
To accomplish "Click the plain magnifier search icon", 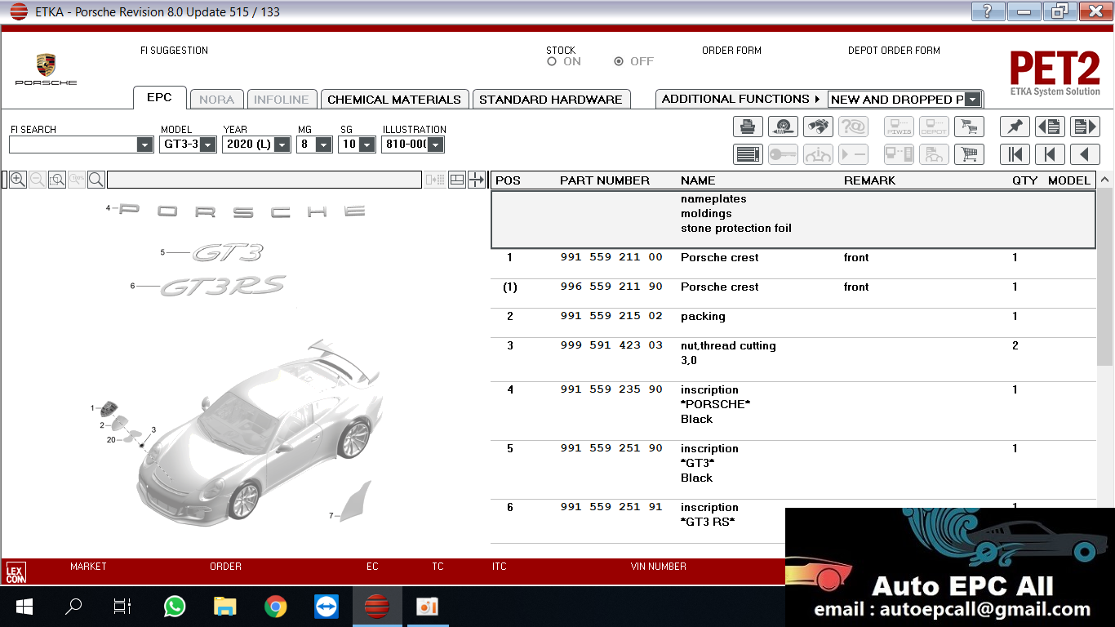I will click(96, 180).
